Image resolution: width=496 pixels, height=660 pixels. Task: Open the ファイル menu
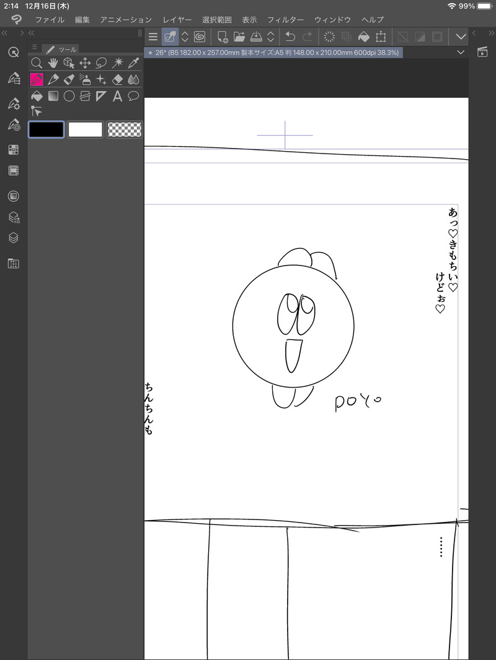(x=50, y=20)
